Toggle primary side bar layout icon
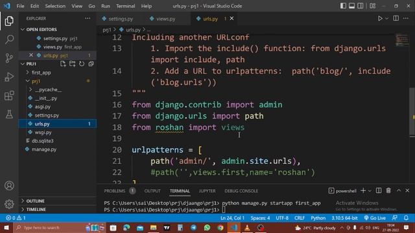 (x=343, y=6)
